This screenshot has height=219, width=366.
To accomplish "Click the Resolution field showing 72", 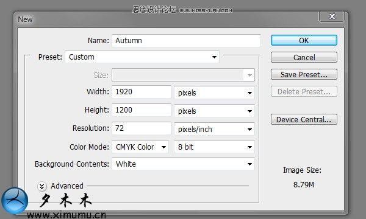I will (142, 128).
